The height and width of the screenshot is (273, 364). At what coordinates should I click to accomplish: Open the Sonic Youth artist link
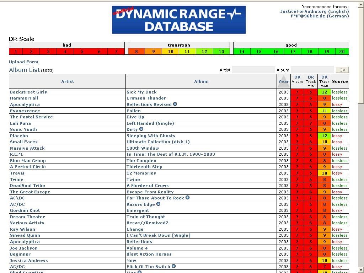point(23,129)
